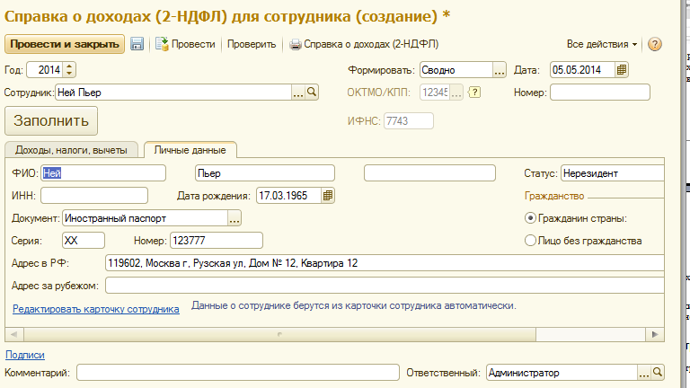Expand the Все действия menu
Image resolution: width=690 pixels, height=388 pixels.
pos(602,44)
